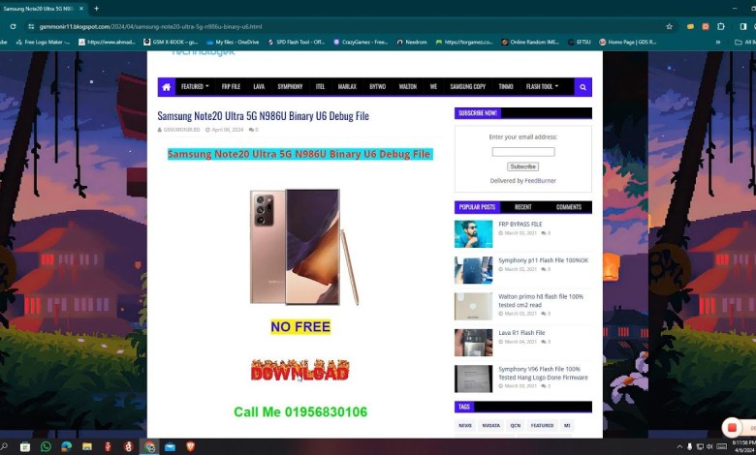Image resolution: width=756 pixels, height=455 pixels.
Task: Reload the page with refresh icon
Action: [x=13, y=26]
